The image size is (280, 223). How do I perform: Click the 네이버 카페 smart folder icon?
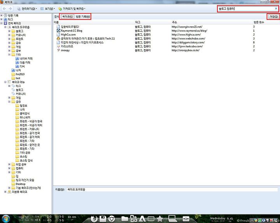click(17, 59)
